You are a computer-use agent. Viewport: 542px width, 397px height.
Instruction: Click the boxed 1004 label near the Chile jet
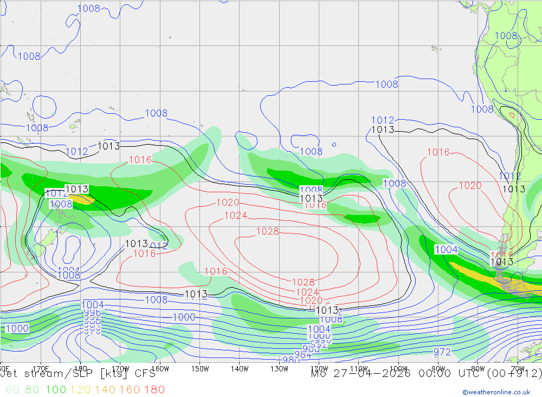(x=446, y=250)
